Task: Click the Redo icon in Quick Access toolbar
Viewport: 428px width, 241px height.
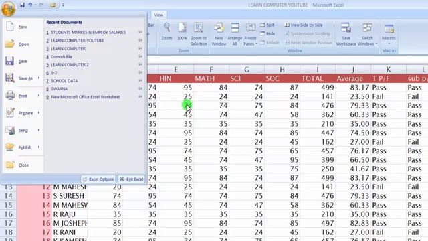Action: (41, 5)
